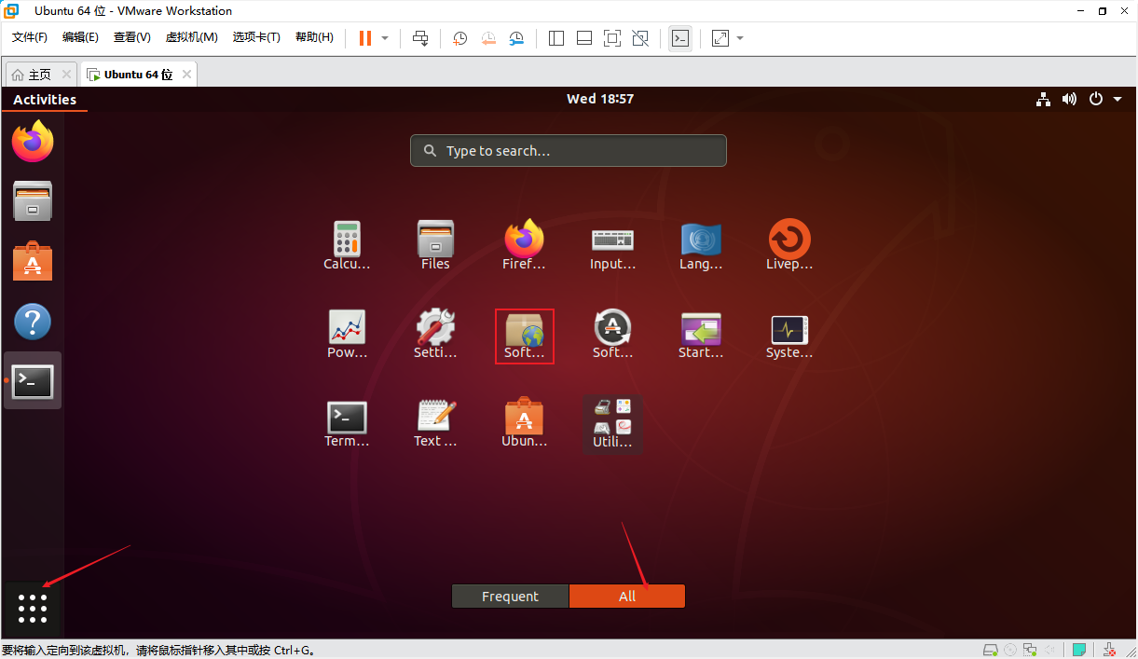Open the 编辑(E) menu

click(80, 37)
